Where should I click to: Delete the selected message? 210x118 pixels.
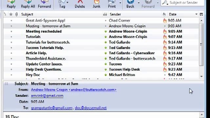coord(80,4)
